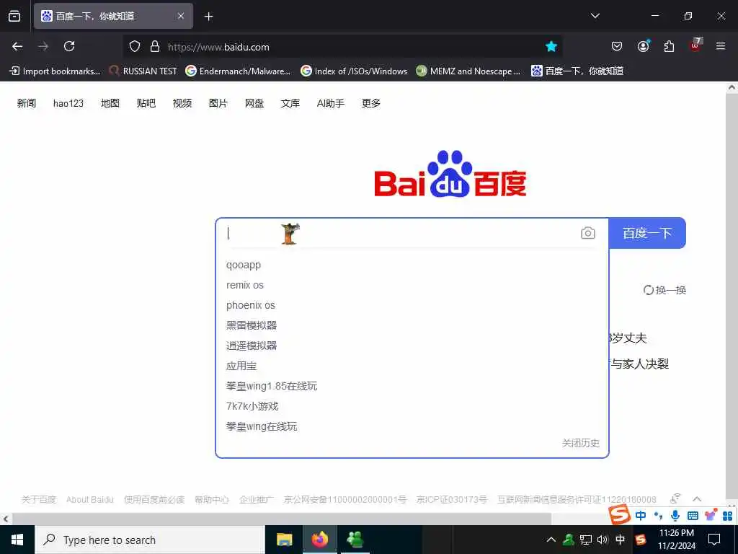Open 新闻 in Baidu navigation
Screen dimensions: 738x554
click(x=27, y=103)
